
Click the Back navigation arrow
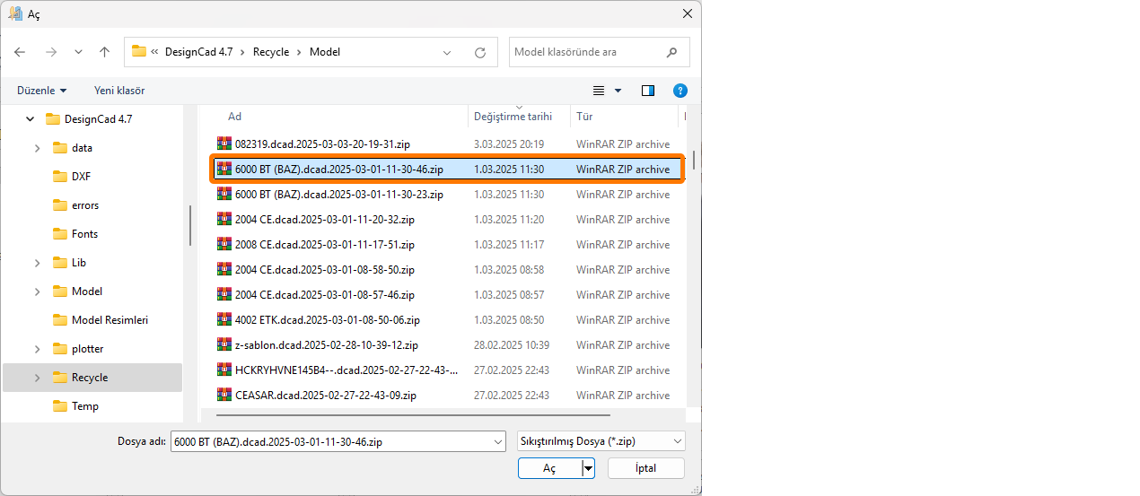pyautogui.click(x=20, y=52)
